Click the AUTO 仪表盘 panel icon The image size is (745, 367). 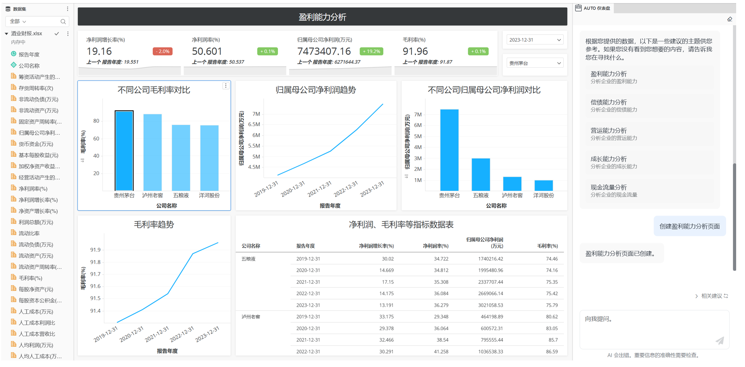click(578, 8)
